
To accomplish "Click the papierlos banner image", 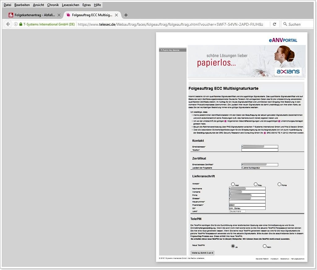I will click(x=246, y=61).
